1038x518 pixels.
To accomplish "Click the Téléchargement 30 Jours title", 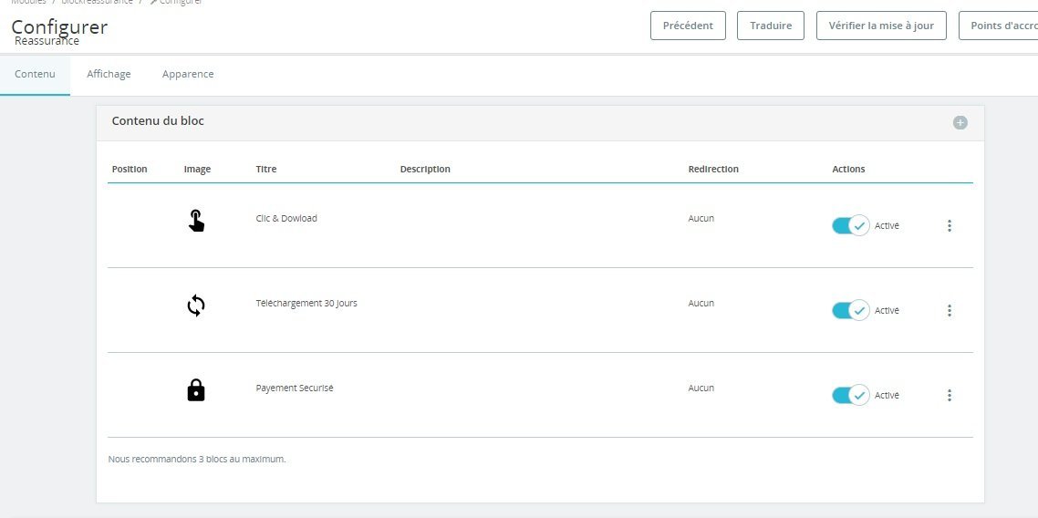I will (306, 304).
